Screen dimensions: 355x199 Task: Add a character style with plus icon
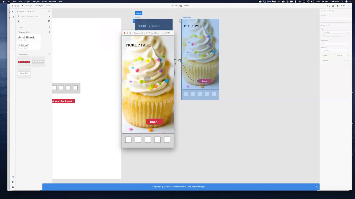(x=49, y=32)
